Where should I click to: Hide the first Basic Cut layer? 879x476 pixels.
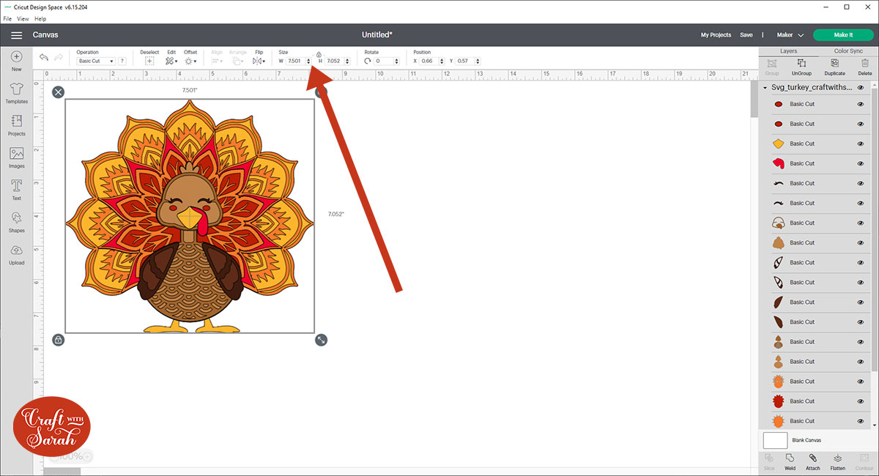click(x=861, y=104)
